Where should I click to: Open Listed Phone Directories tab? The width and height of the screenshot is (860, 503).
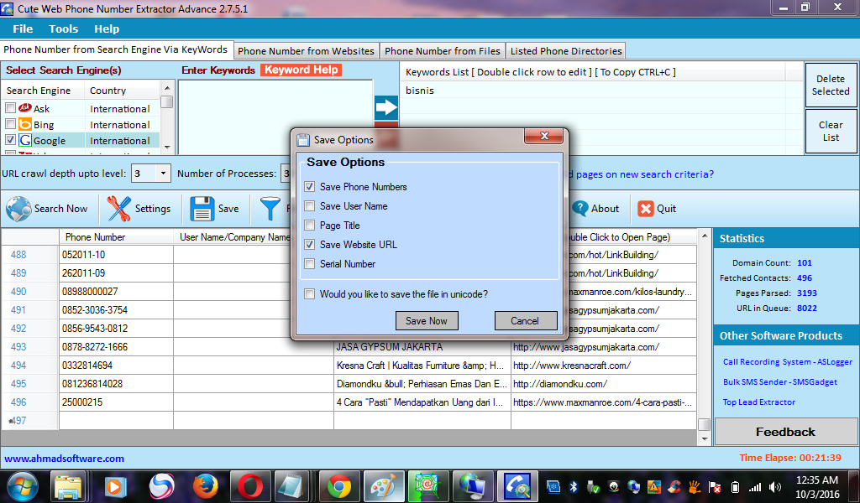click(566, 51)
